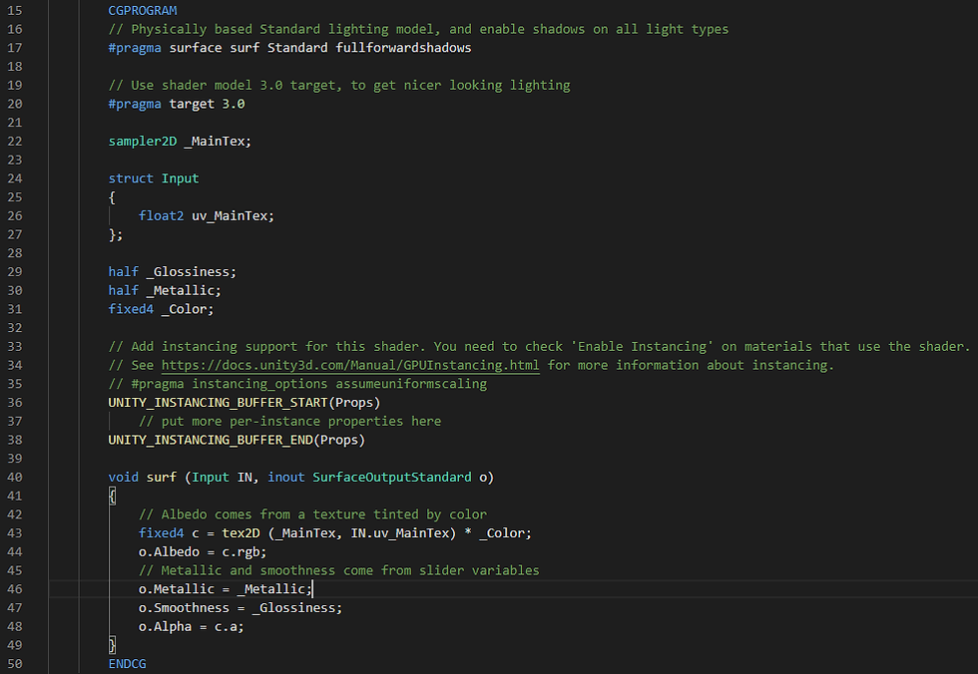Click line number 22 in the gutter
This screenshot has width=978, height=674.
pos(14,142)
